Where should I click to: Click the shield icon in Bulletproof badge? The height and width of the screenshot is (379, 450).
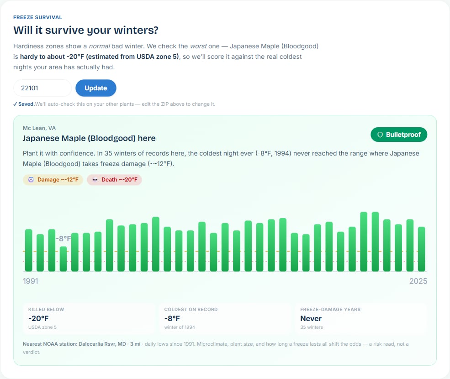pos(380,135)
